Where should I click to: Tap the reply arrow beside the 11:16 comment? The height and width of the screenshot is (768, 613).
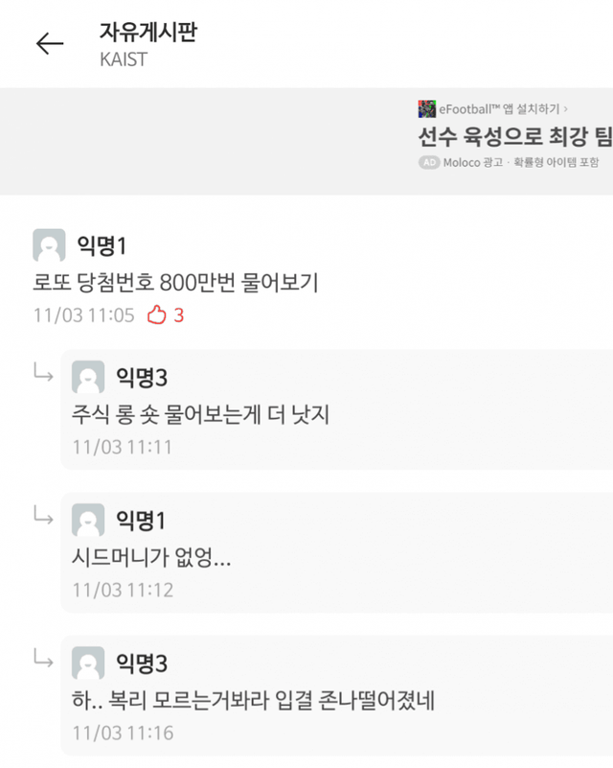43,660
